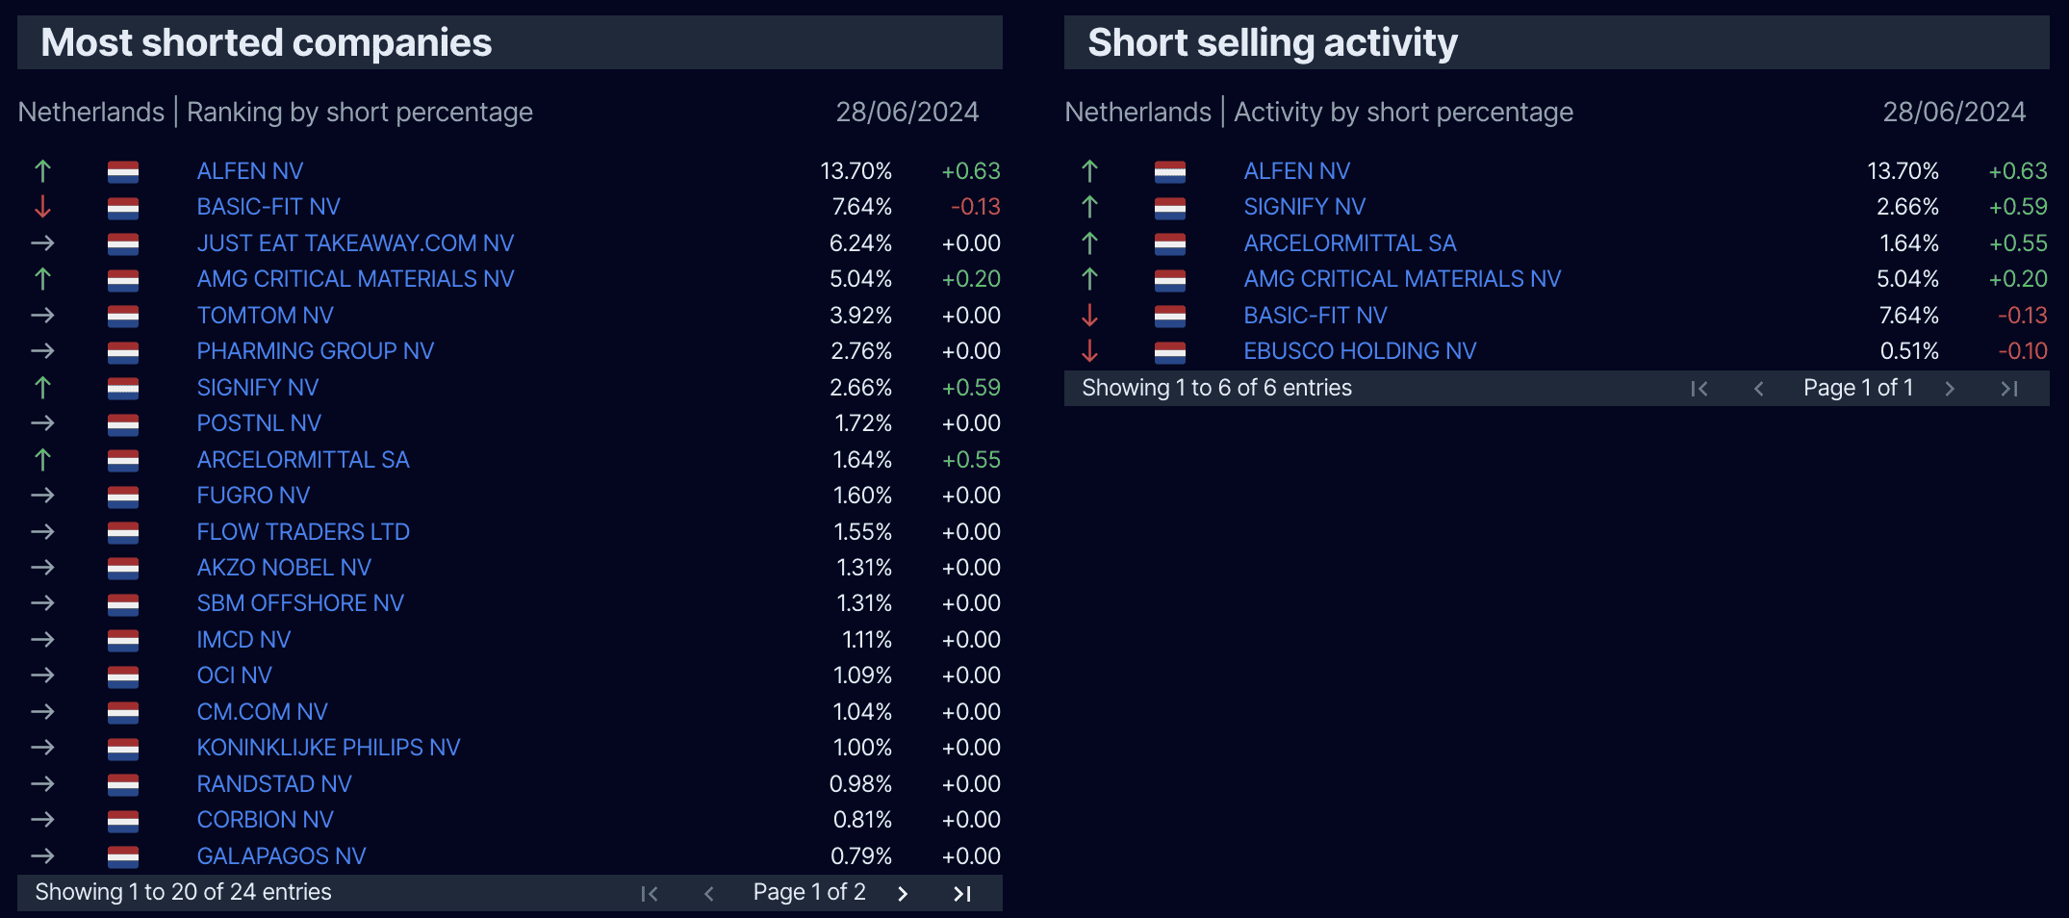Click the sideways arrow beside TOMTOM NV
Screen dimensions: 2069x918
pos(42,316)
